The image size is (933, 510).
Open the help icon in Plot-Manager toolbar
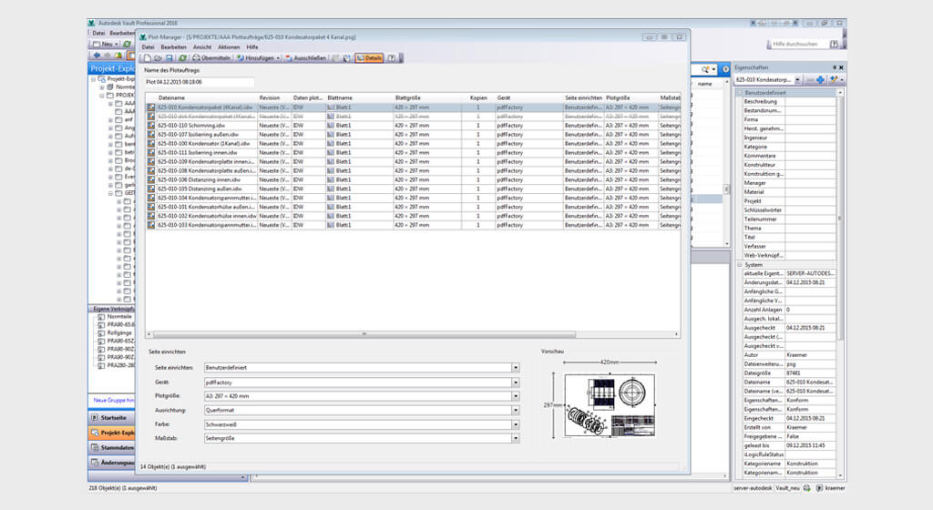click(x=392, y=57)
